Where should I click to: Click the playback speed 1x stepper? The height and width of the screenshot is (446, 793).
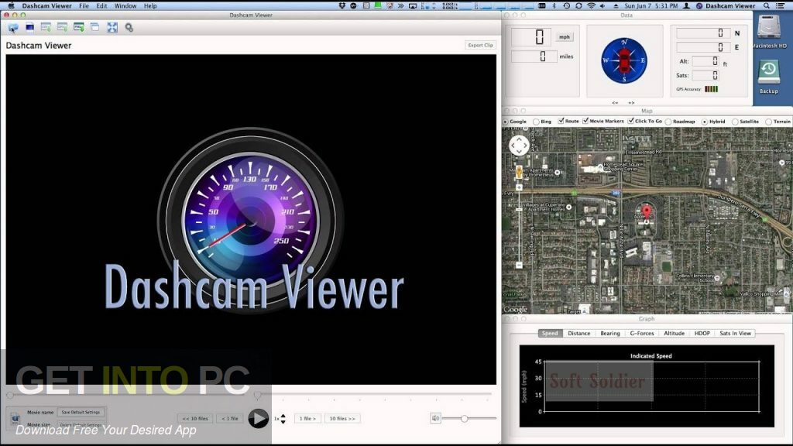283,419
